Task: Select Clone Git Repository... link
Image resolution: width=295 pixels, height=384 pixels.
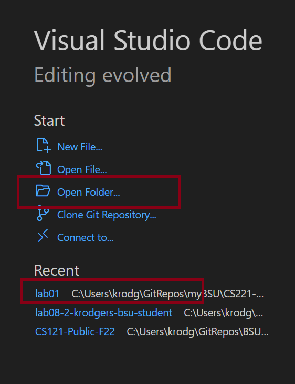Action: click(107, 215)
